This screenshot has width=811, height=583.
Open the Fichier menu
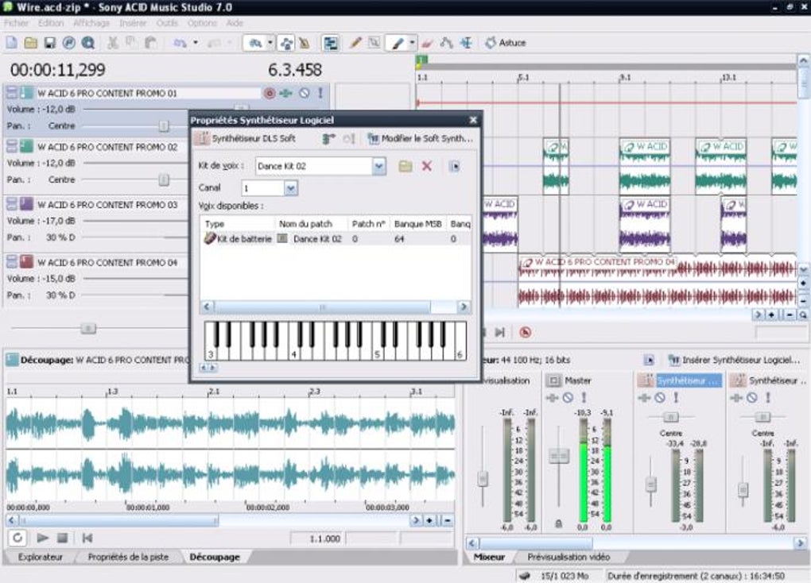[16, 23]
